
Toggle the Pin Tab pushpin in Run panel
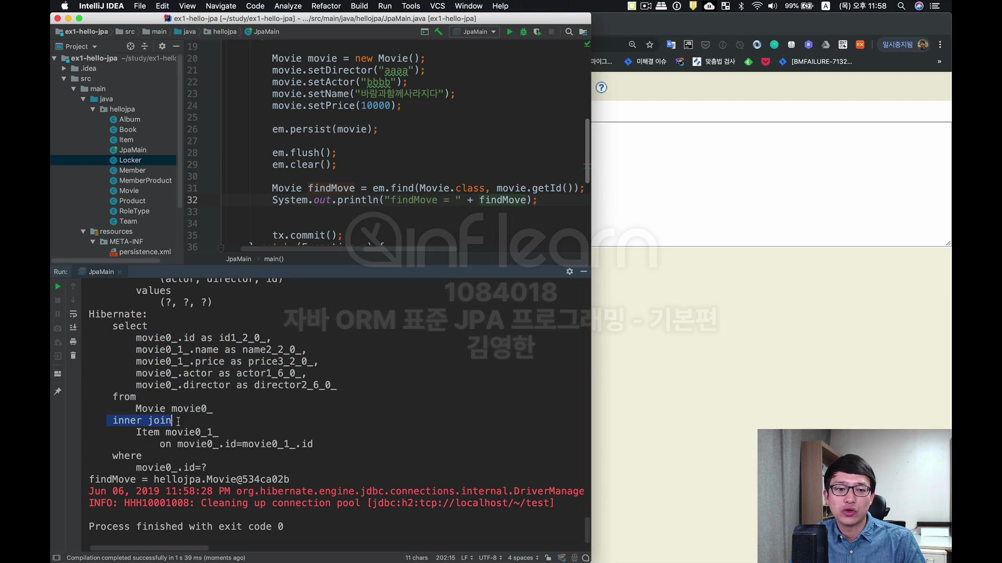click(x=57, y=391)
